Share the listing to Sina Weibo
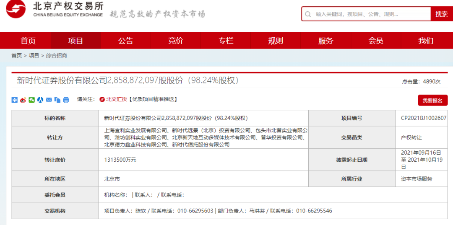453x225 pixels. (x=23, y=100)
